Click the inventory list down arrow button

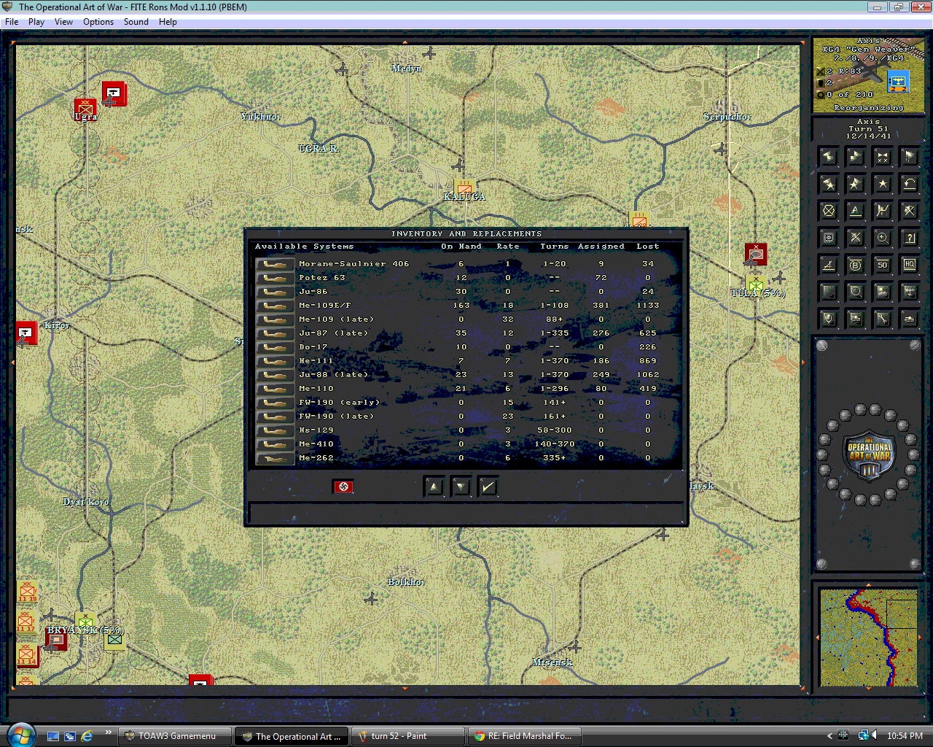click(x=461, y=487)
